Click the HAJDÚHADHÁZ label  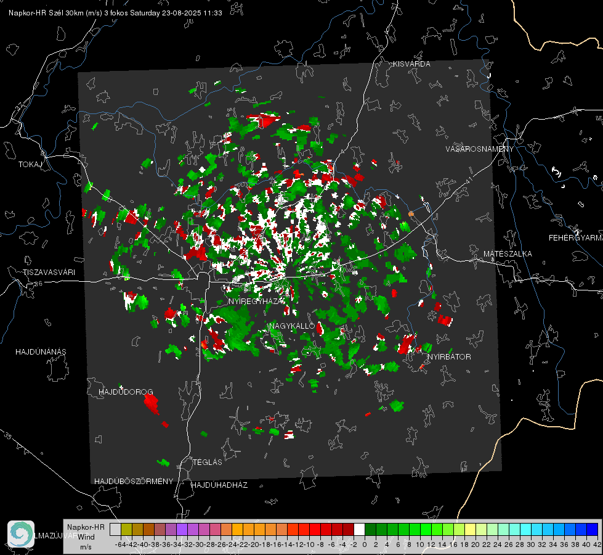(219, 485)
